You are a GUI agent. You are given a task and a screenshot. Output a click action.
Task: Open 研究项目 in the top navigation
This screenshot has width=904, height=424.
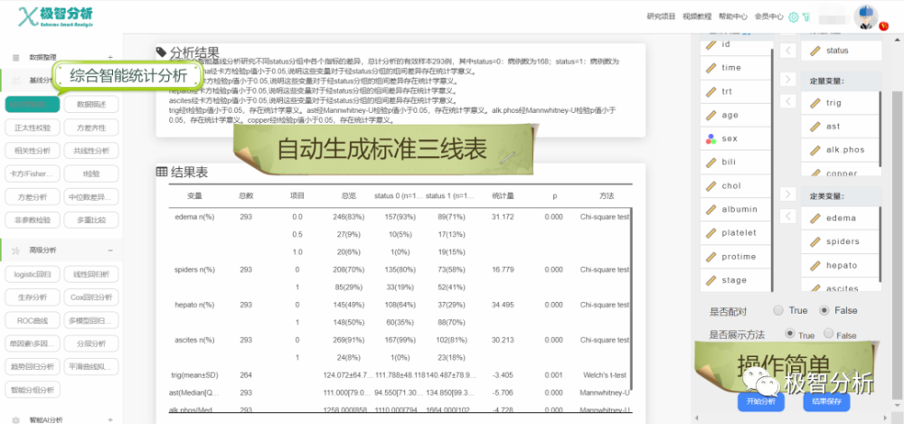tap(661, 17)
